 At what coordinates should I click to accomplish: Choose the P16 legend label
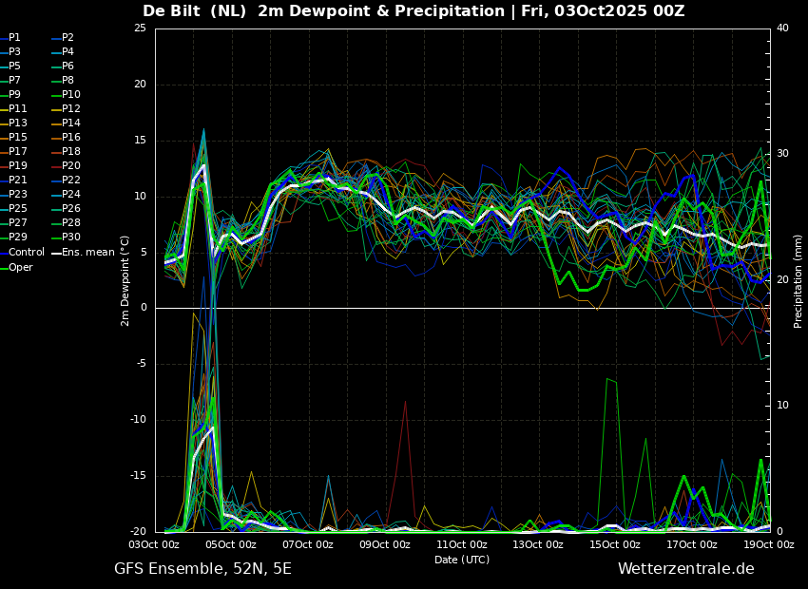point(67,137)
